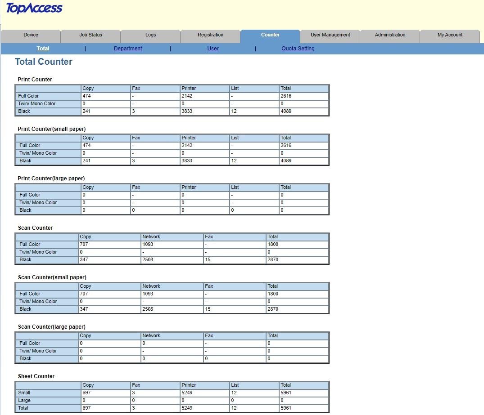The height and width of the screenshot is (415, 484).
Task: Go to the My Account tab
Action: pos(450,35)
